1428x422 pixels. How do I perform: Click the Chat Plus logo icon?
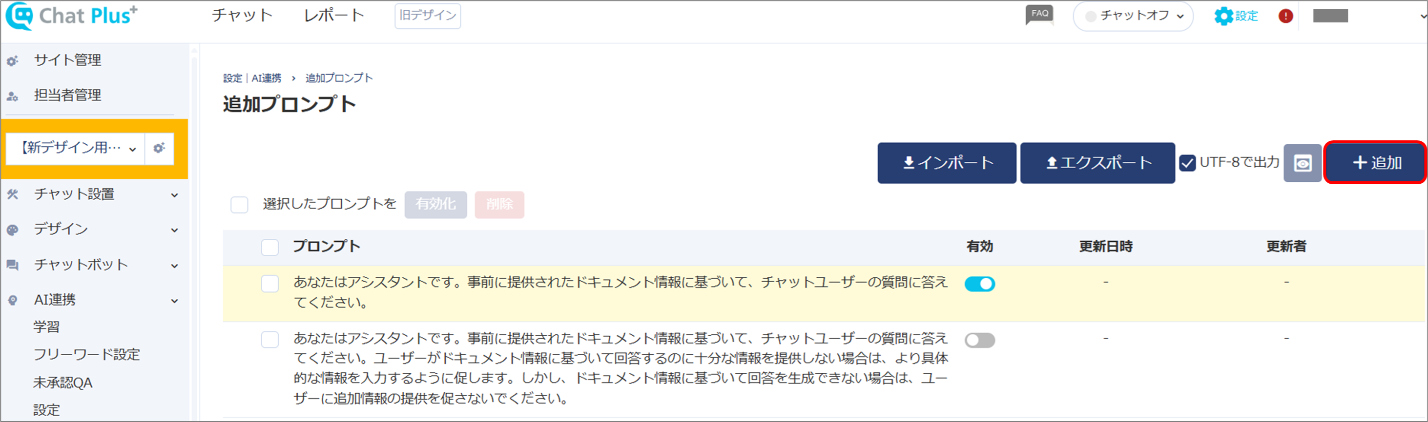[x=20, y=16]
